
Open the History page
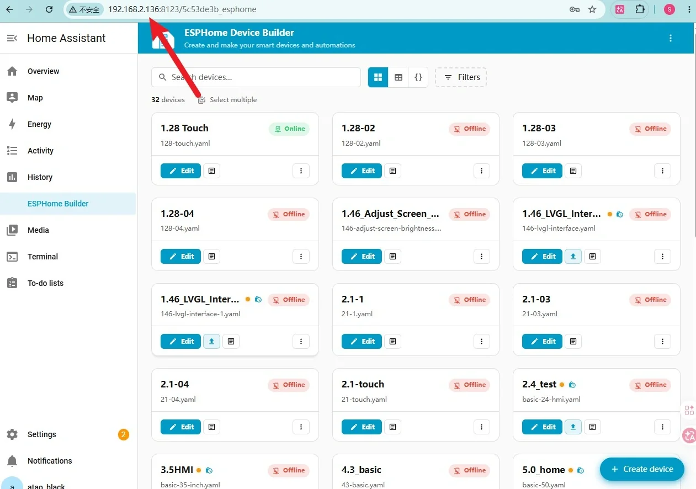pyautogui.click(x=68, y=177)
